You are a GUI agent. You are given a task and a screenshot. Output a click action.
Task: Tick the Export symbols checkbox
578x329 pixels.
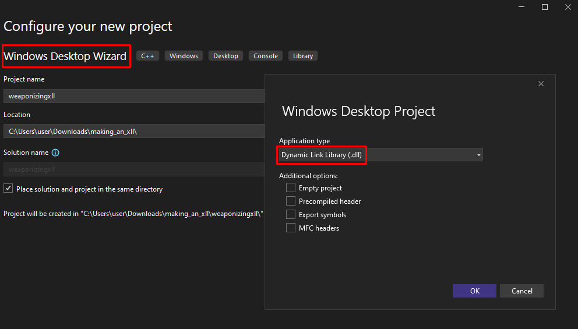point(291,214)
